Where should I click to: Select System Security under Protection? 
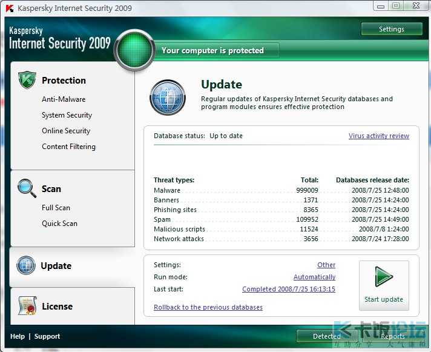click(67, 115)
